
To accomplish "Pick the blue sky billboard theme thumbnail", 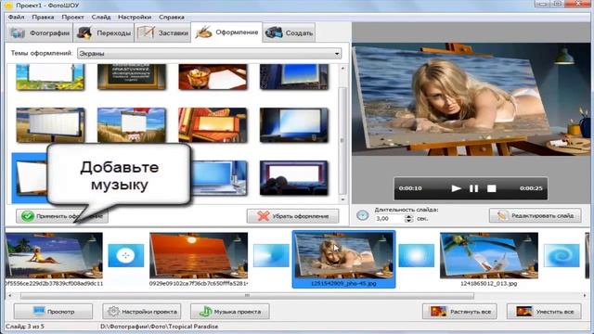I will (x=132, y=125).
